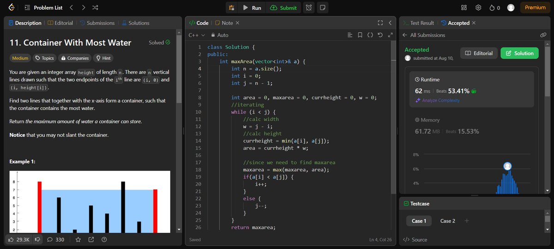Pick a random problem with shuffle icon
Viewport: 554px width, 249px height.
(95, 8)
